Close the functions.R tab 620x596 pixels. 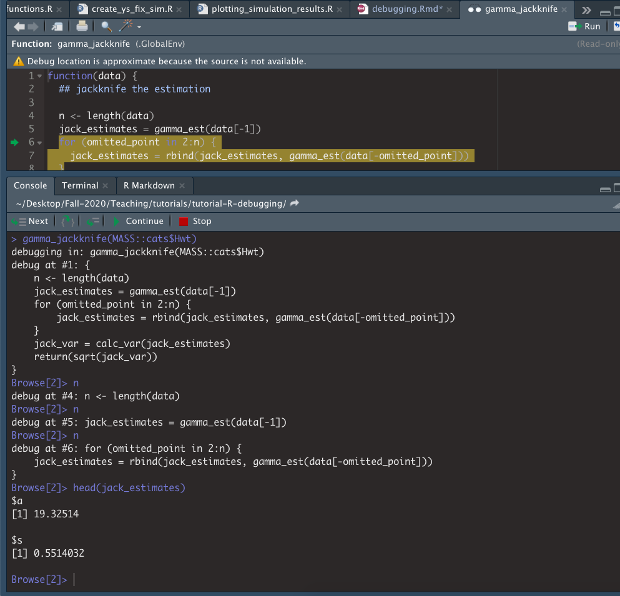coord(59,9)
